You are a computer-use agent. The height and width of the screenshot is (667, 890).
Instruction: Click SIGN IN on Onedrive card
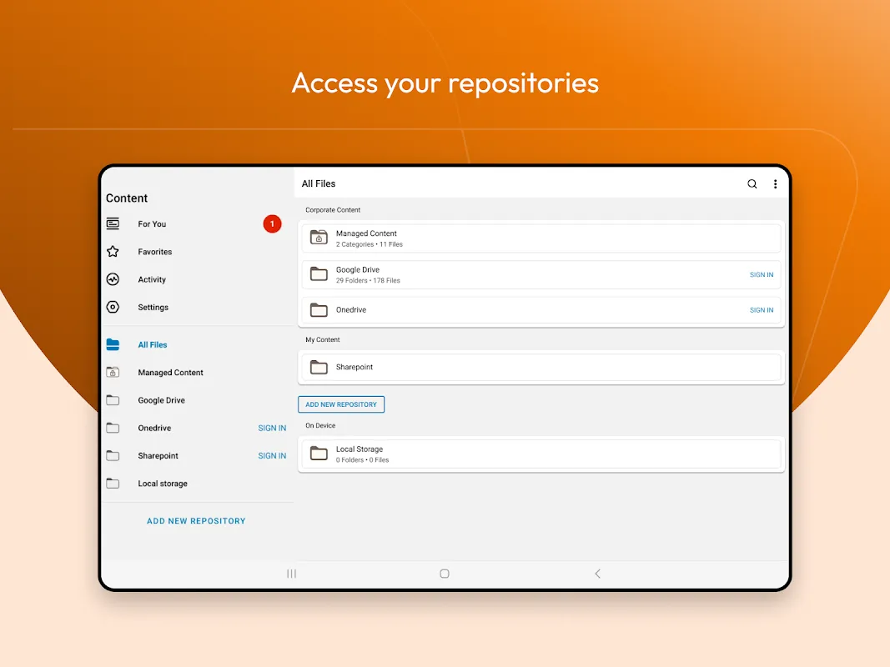762,310
